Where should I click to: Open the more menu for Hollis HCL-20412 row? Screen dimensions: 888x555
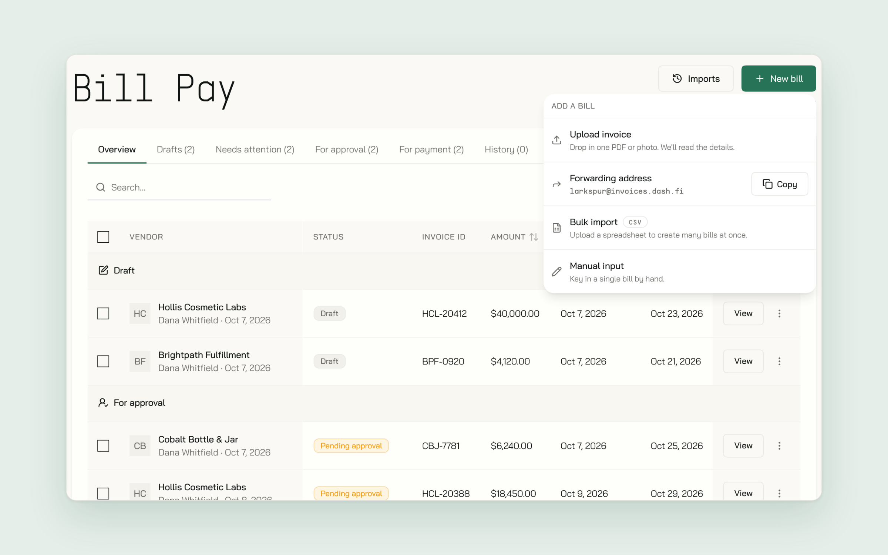point(779,313)
